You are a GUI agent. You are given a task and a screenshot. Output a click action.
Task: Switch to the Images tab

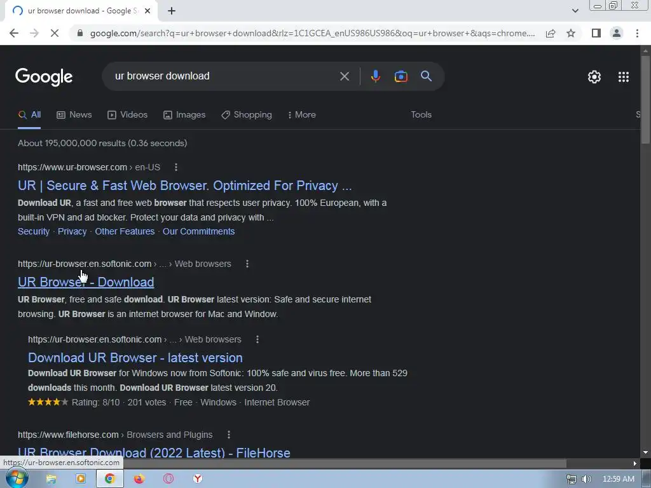pos(184,115)
